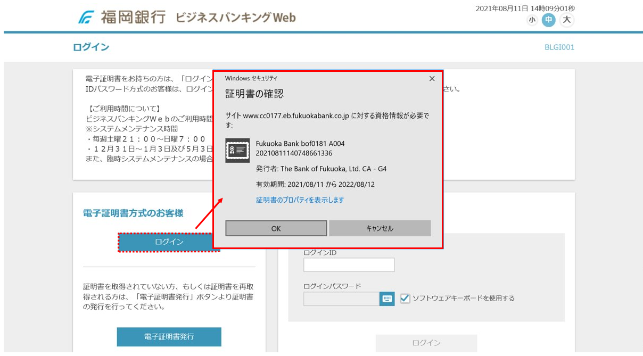Click the greyed-out ID password ログイン button
643x356 pixels.
point(426,343)
